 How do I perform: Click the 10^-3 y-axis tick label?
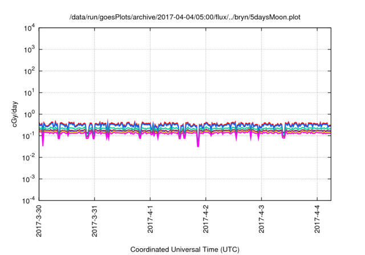(x=29, y=179)
